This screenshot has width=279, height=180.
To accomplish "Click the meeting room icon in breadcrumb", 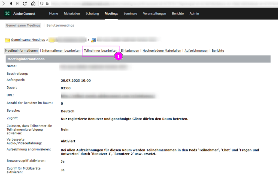I will pyautogui.click(x=93, y=40).
